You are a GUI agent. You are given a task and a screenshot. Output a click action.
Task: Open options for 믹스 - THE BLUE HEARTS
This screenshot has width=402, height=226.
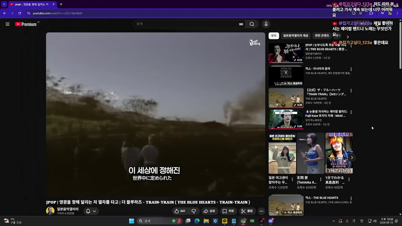coord(351,199)
